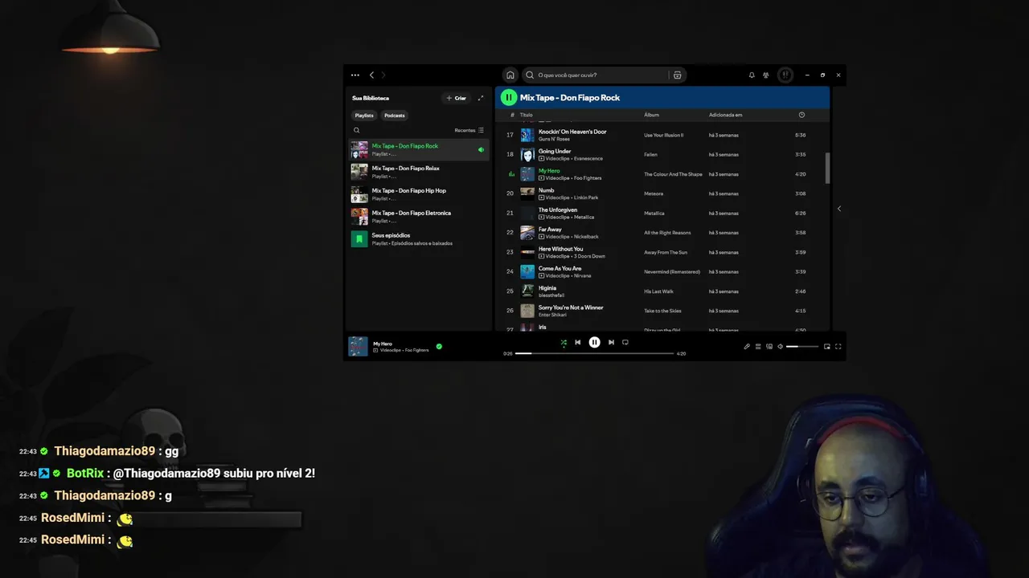1029x578 pixels.
Task: Click the Seus episódios green bookmark thumbnail
Action: point(359,239)
